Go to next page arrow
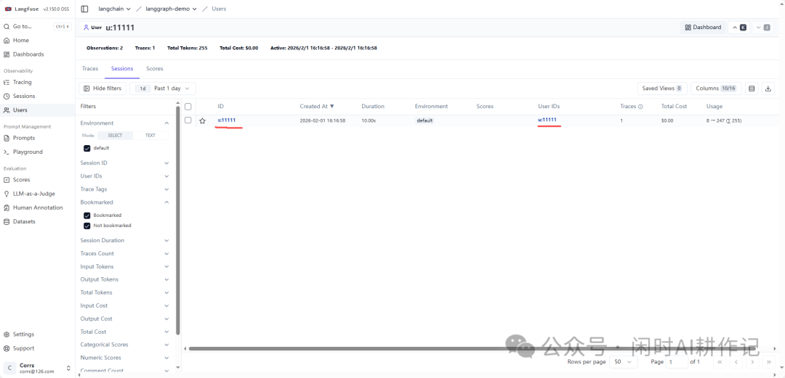This screenshot has height=378, width=785. (x=752, y=361)
